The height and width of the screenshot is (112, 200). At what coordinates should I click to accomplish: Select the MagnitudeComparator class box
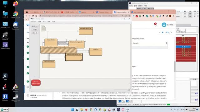coord(74,57)
